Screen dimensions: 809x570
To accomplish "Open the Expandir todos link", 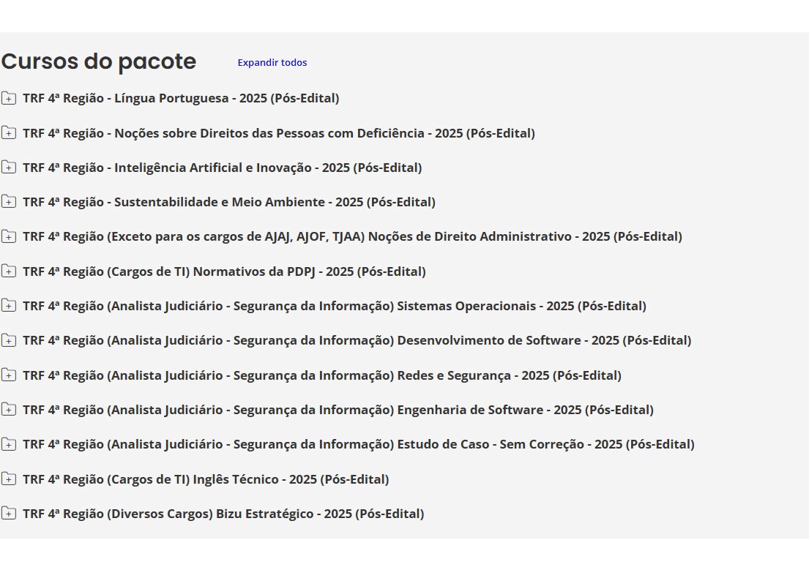I will click(272, 63).
